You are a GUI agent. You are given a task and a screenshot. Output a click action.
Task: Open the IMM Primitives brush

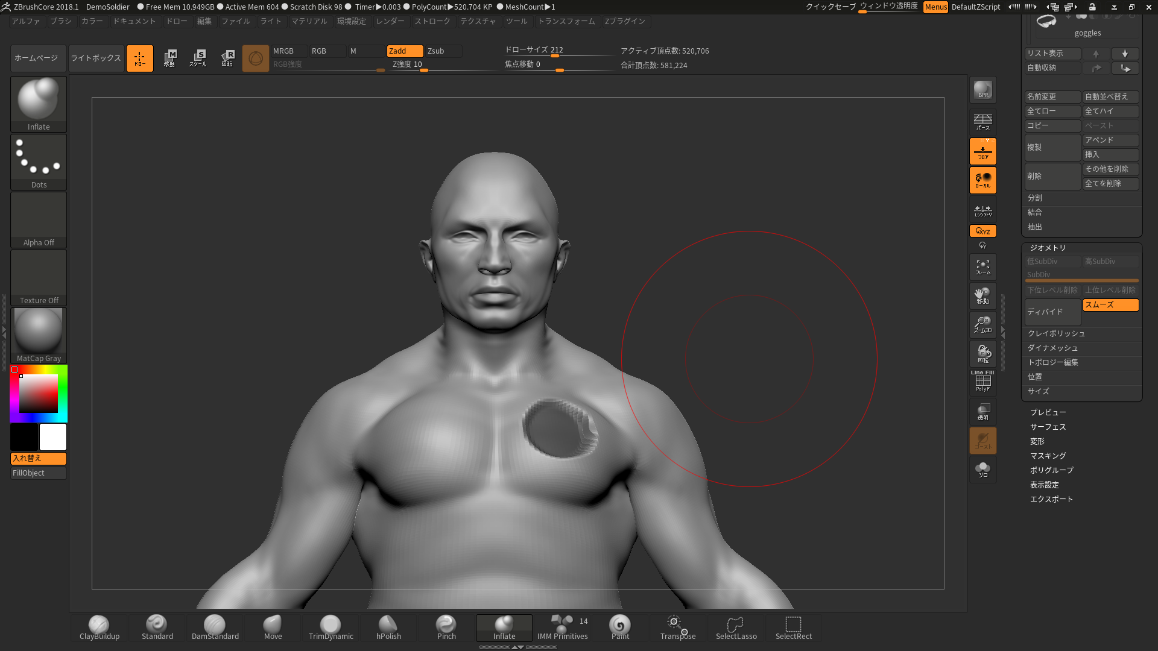pos(562,627)
